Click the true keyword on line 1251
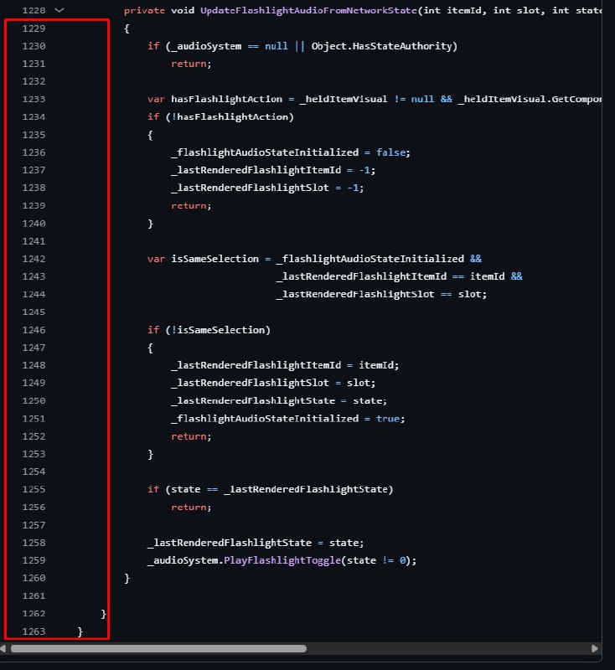The height and width of the screenshot is (670, 615). (388, 418)
